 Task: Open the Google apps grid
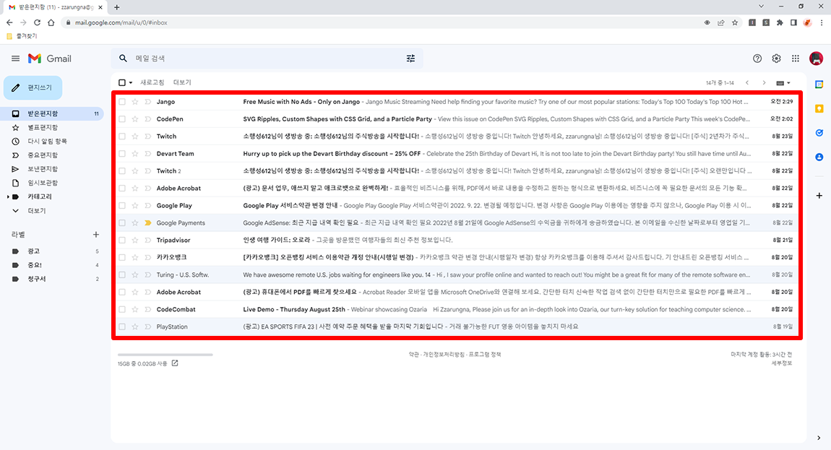(x=796, y=59)
